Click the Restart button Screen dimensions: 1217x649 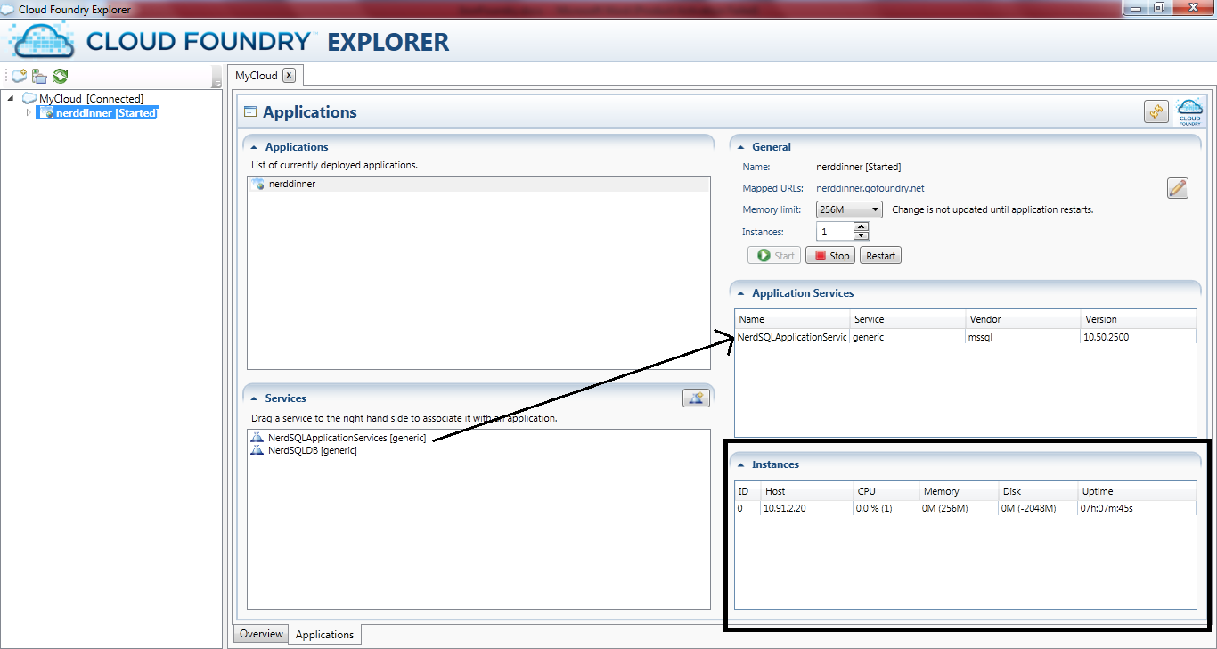[880, 256]
